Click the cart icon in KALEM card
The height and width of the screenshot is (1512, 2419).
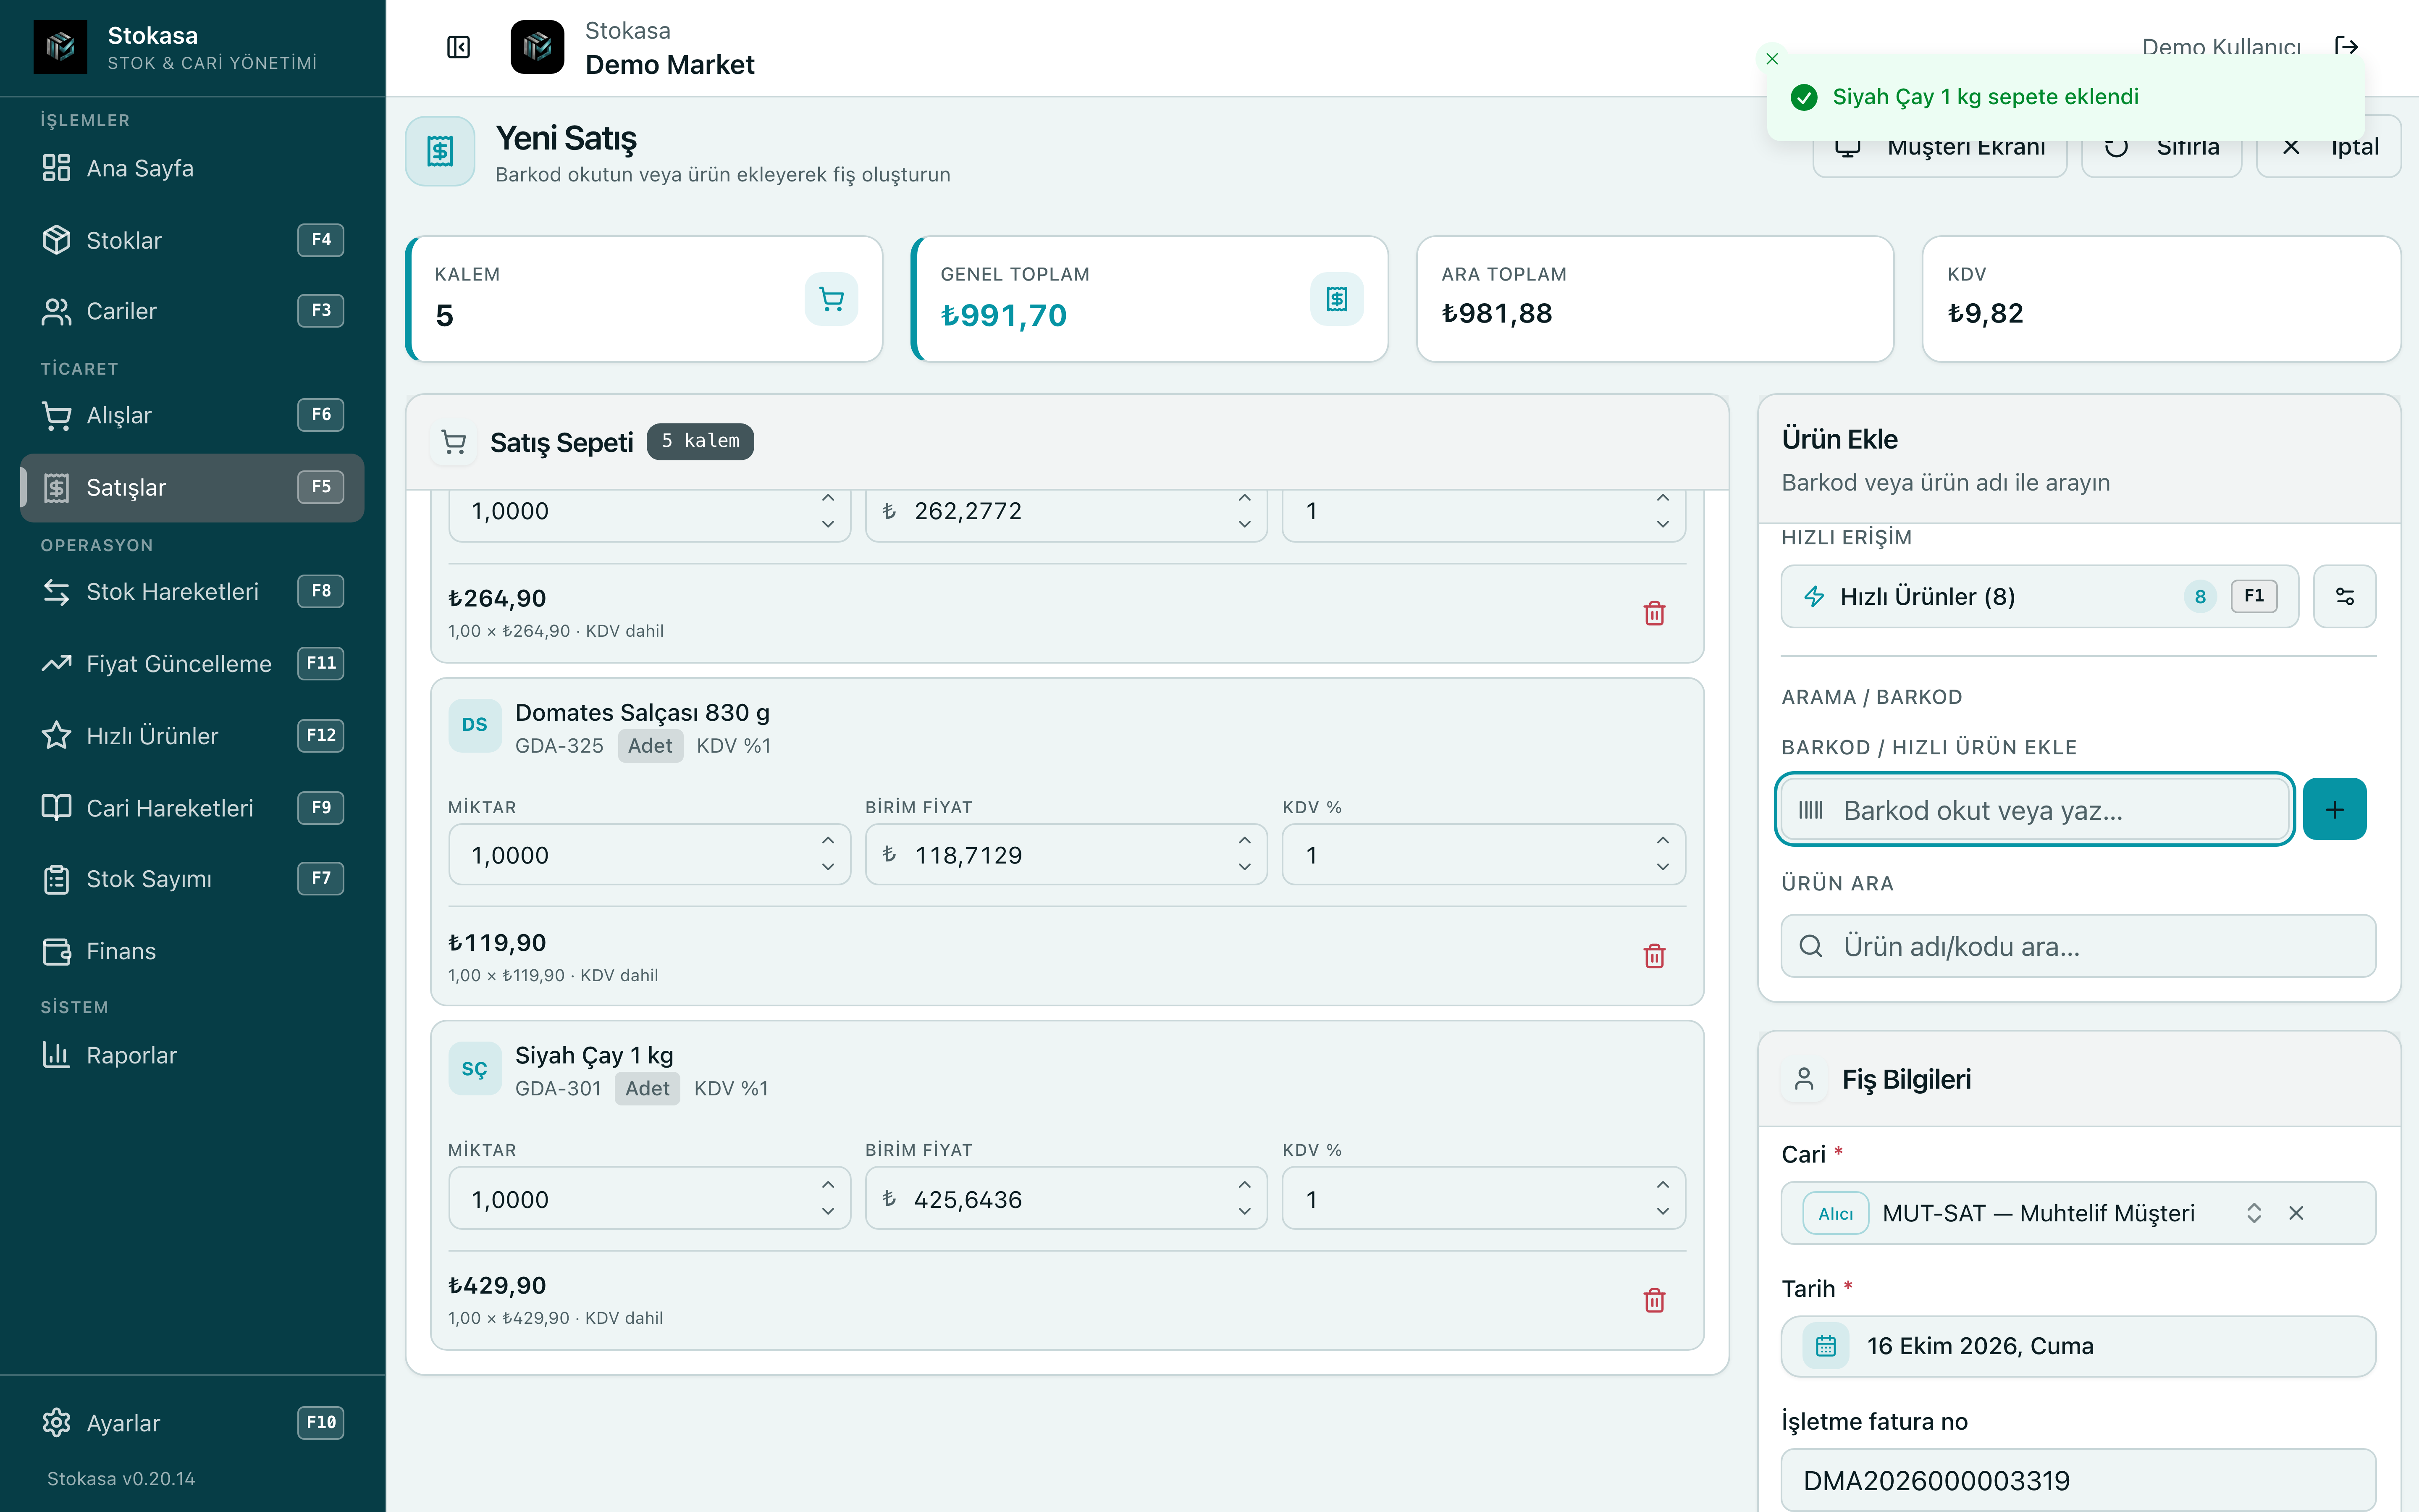pyautogui.click(x=831, y=299)
